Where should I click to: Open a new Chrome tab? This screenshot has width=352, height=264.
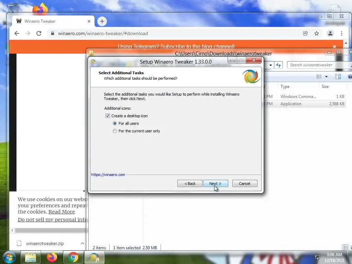[x=102, y=21]
